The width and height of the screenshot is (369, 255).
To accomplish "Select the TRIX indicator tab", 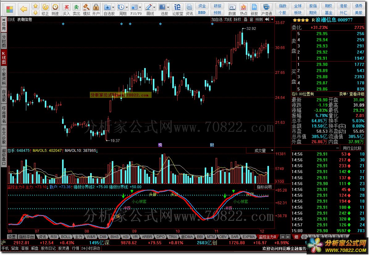I will pos(173,237).
